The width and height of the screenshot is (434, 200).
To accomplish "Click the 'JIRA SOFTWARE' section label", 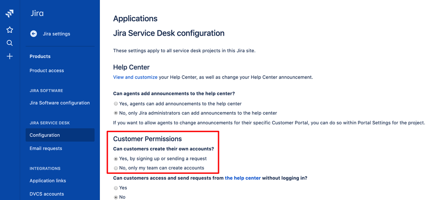I will coord(46,90).
